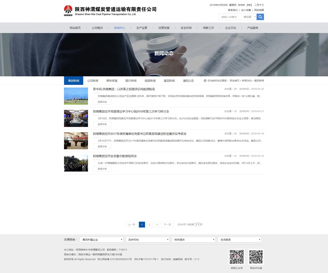Click the 网站手机端 QR code
Viewport: 328px width, 273px height.
click(256, 257)
